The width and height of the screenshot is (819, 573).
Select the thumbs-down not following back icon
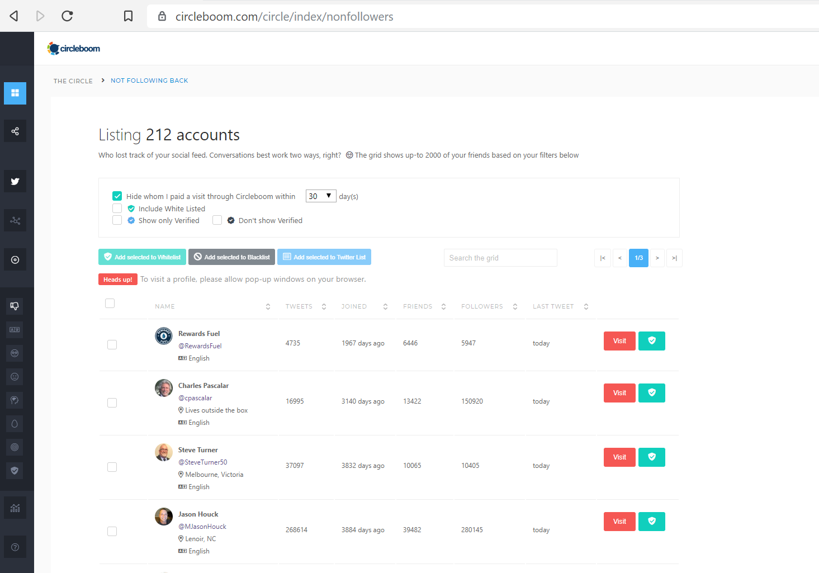15,306
